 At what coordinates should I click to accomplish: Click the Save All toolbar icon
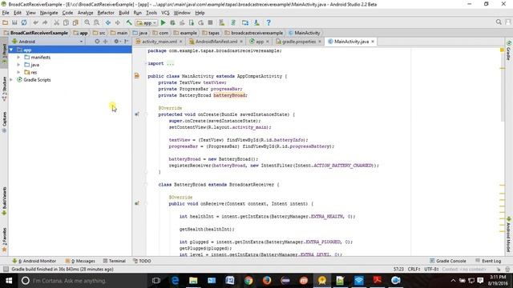tap(14, 22)
